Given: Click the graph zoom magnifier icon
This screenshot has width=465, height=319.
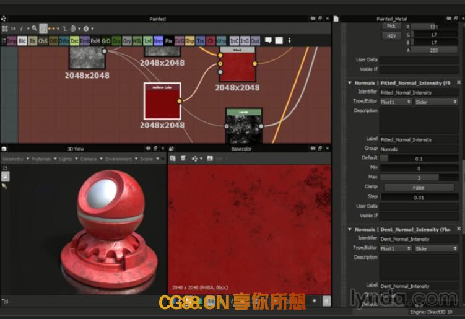Looking at the screenshot, I should coord(35,28).
